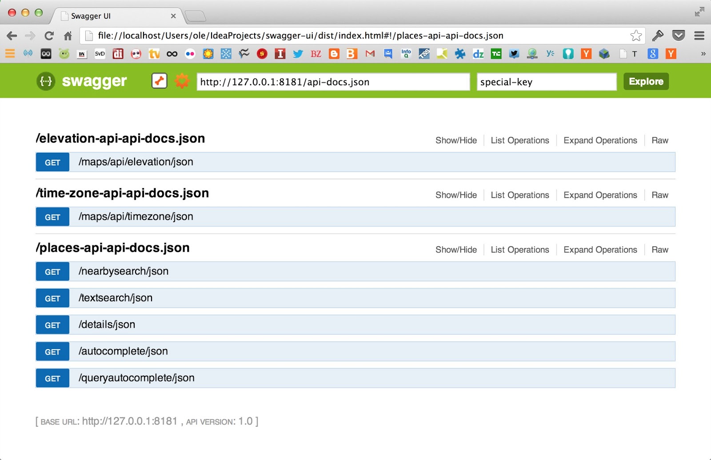This screenshot has height=460, width=711.
Task: Expand the /textsearch/json operation
Action: (x=355, y=298)
